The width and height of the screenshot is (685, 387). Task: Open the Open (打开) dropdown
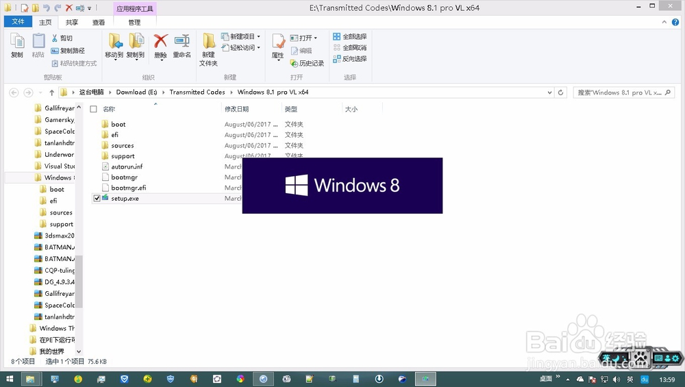coord(303,38)
